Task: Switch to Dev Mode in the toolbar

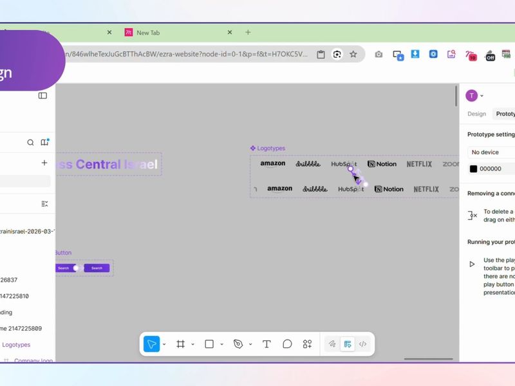Action: pos(362,344)
